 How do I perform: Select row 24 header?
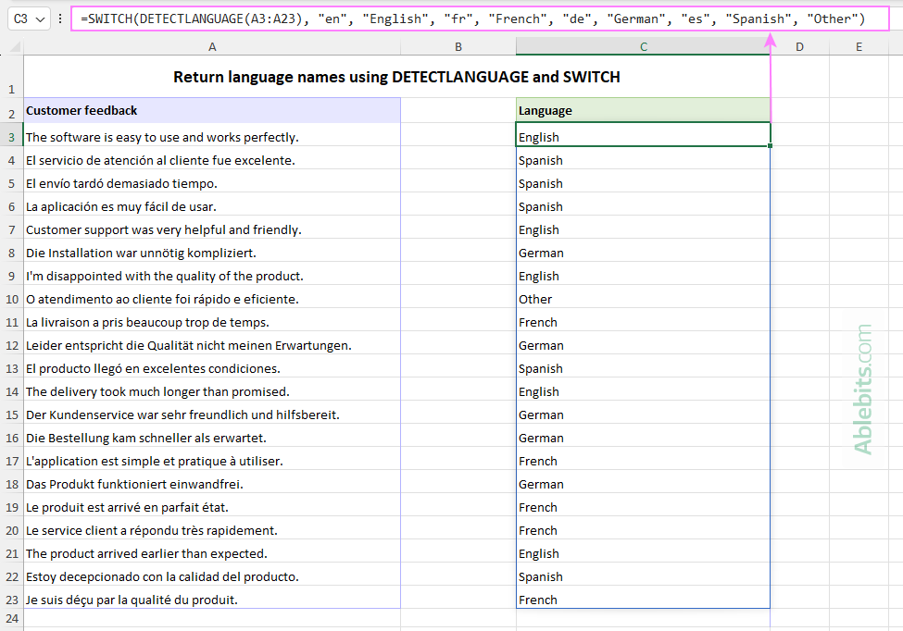(11, 619)
